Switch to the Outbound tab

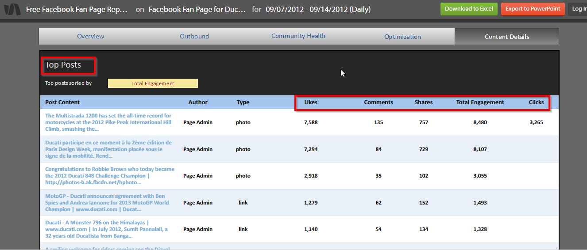194,37
